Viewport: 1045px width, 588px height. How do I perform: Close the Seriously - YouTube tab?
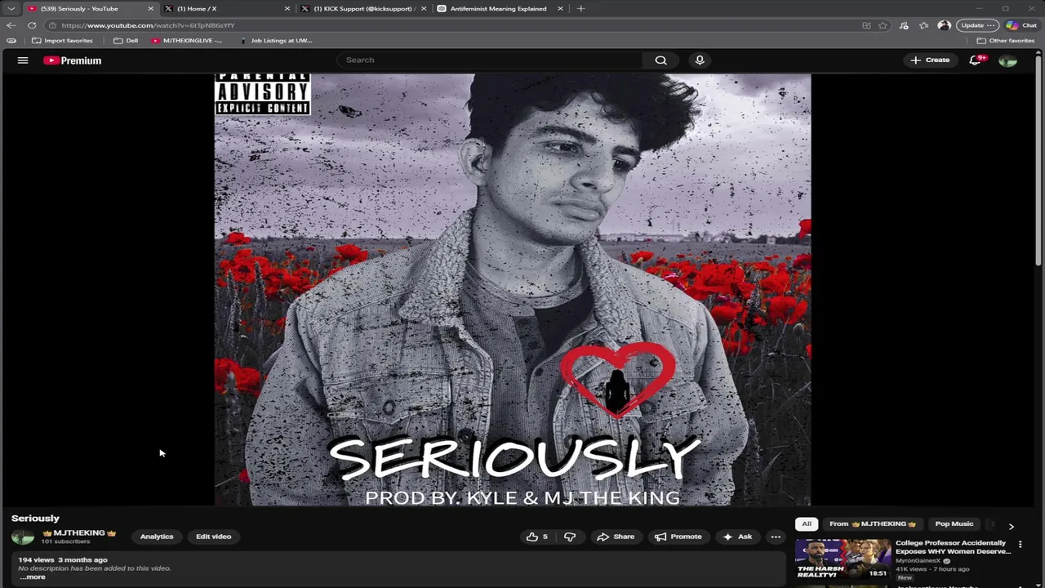click(x=150, y=8)
